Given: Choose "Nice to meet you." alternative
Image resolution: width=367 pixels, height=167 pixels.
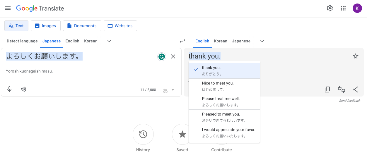Looking at the screenshot, I should point(224,86).
